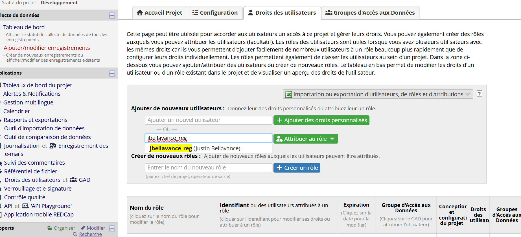The image size is (521, 237).
Task: Click Ajouter des droits personnalisés button
Action: 321,120
